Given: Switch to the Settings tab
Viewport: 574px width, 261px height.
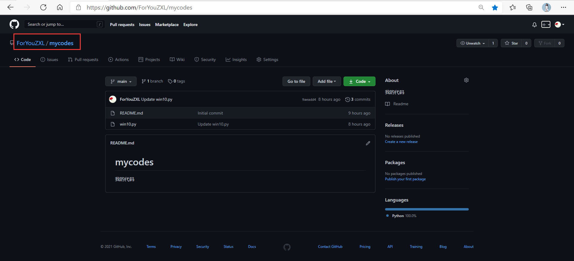Looking at the screenshot, I should point(267,59).
